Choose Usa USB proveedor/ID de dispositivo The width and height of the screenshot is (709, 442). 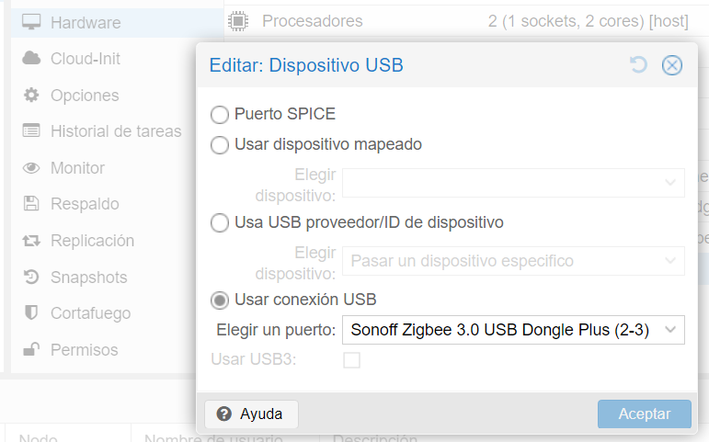[220, 223]
